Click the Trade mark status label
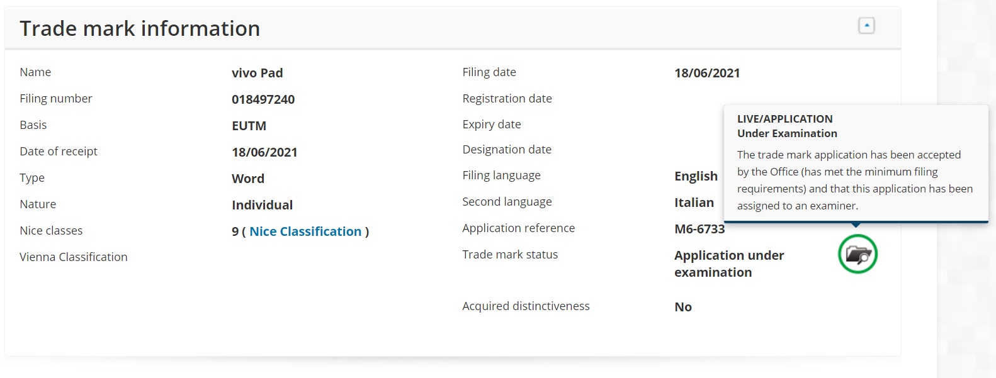Screen dimensions: 996x378 [510, 254]
